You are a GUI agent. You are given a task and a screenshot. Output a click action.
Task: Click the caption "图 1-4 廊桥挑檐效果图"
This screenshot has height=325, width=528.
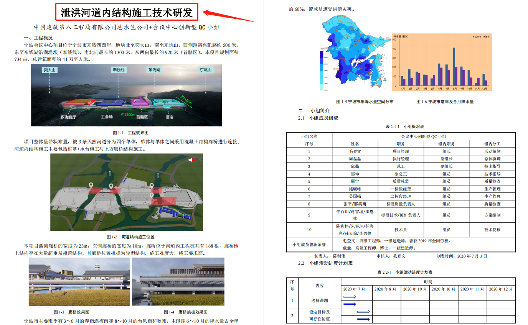[x=185, y=312]
